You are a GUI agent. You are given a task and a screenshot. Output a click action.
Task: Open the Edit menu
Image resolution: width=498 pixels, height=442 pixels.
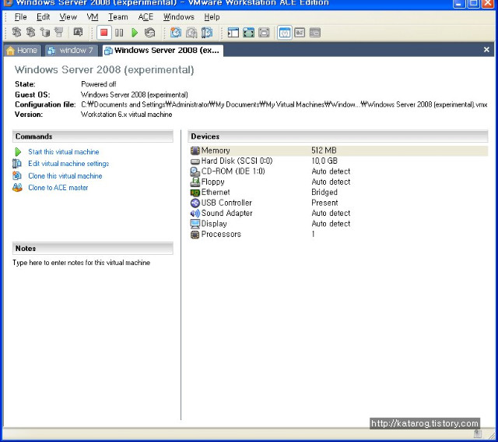point(44,17)
